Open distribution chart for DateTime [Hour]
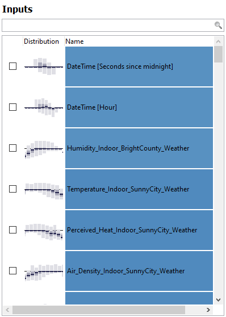The image size is (226, 317). [44, 107]
